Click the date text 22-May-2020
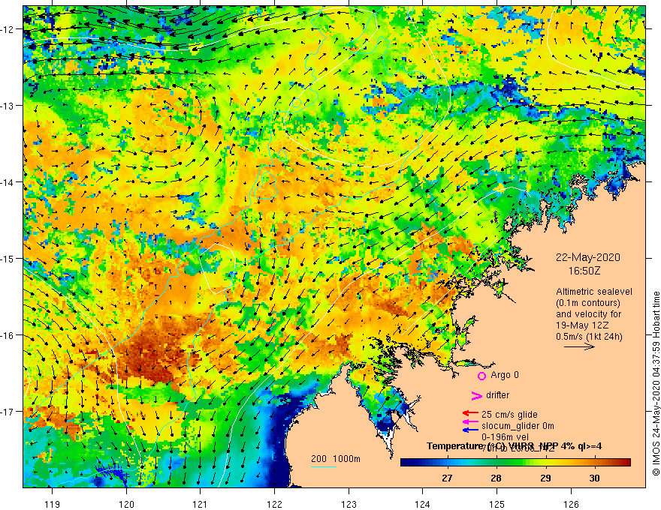This screenshot has width=661, height=510. pos(588,257)
